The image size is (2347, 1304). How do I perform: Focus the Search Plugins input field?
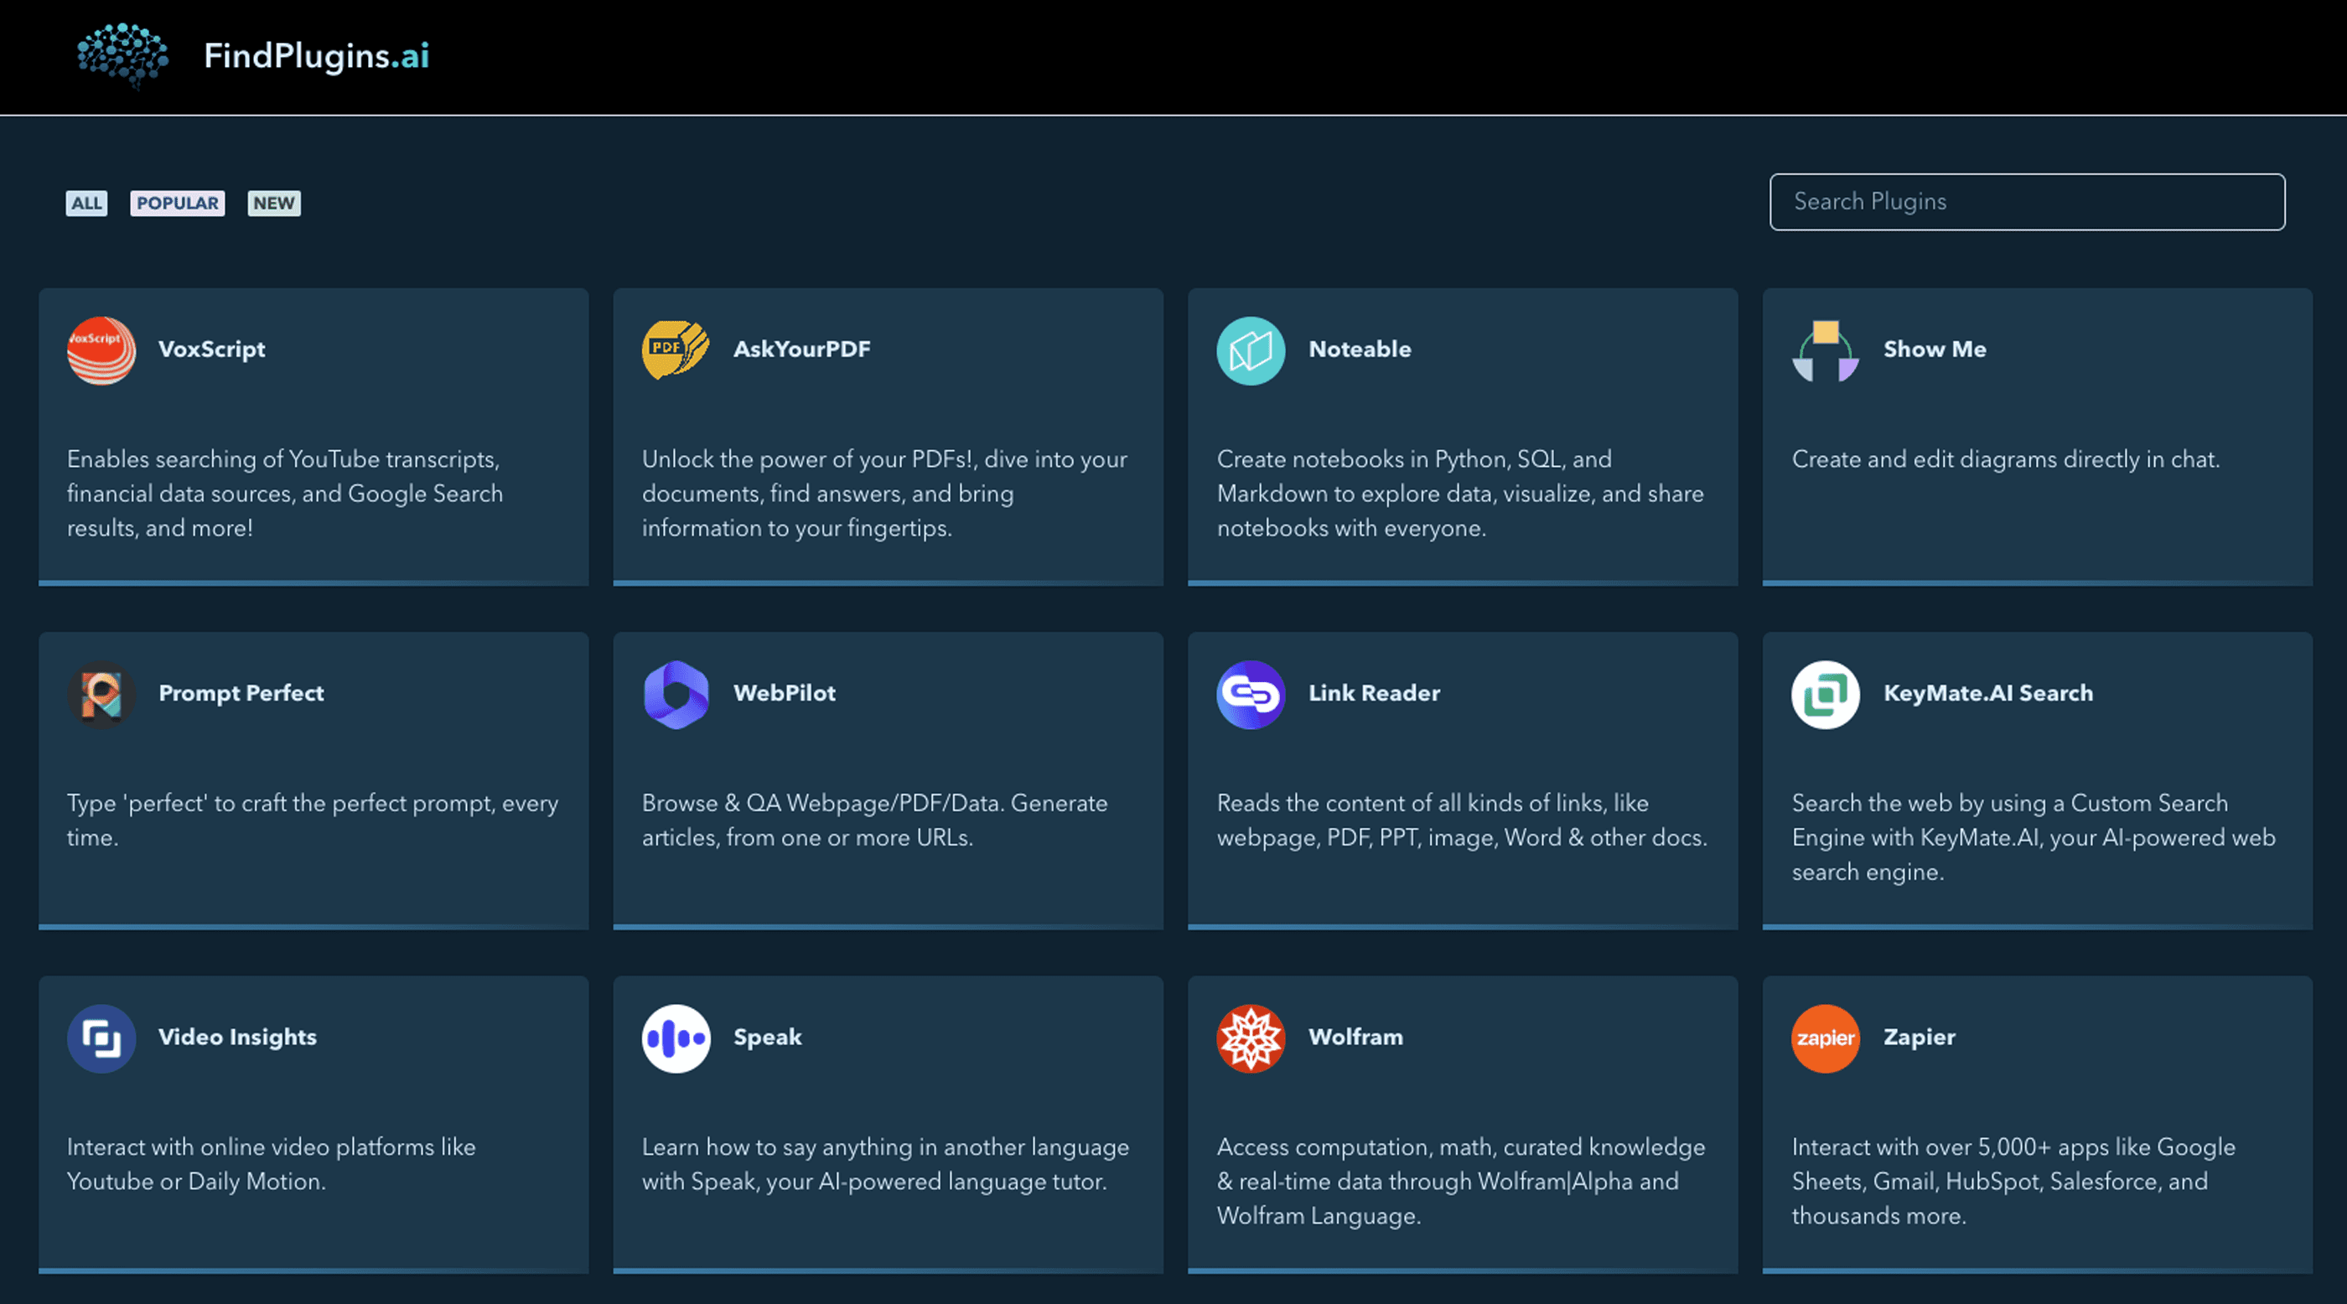[2027, 202]
